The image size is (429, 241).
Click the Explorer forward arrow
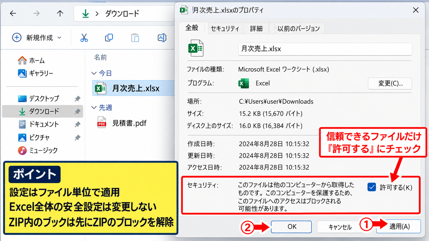pyautogui.click(x=36, y=13)
